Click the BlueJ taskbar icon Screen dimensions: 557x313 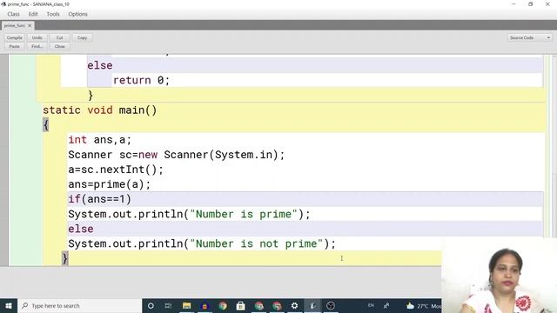[312, 305]
